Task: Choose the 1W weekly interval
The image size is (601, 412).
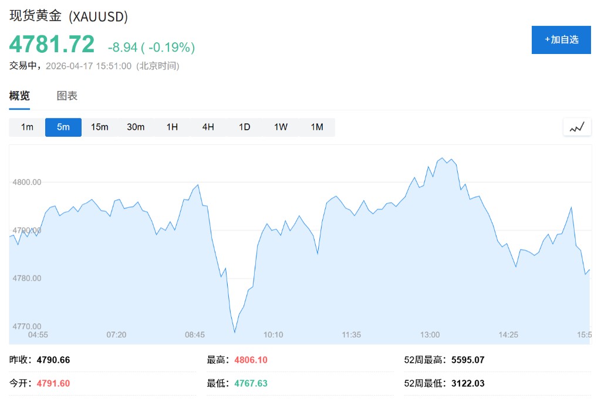Action: click(281, 127)
